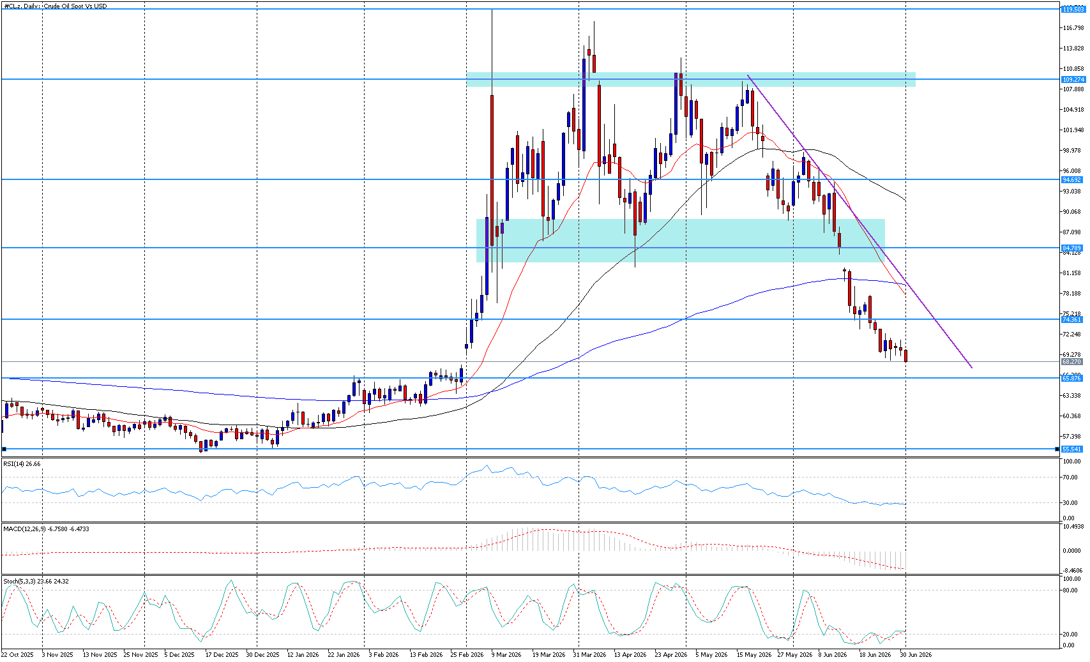Click the 30 Jun 2026 date label
Image resolution: width=1090 pixels, height=662 pixels.
coord(916,654)
